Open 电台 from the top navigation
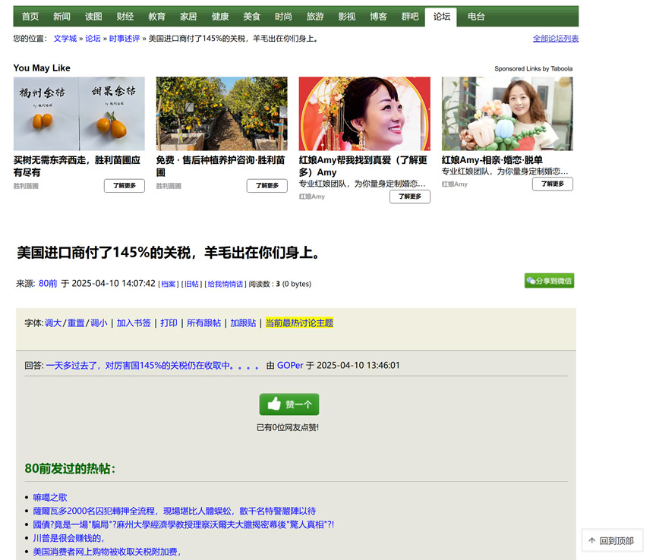The height and width of the screenshot is (560, 656). click(x=476, y=16)
